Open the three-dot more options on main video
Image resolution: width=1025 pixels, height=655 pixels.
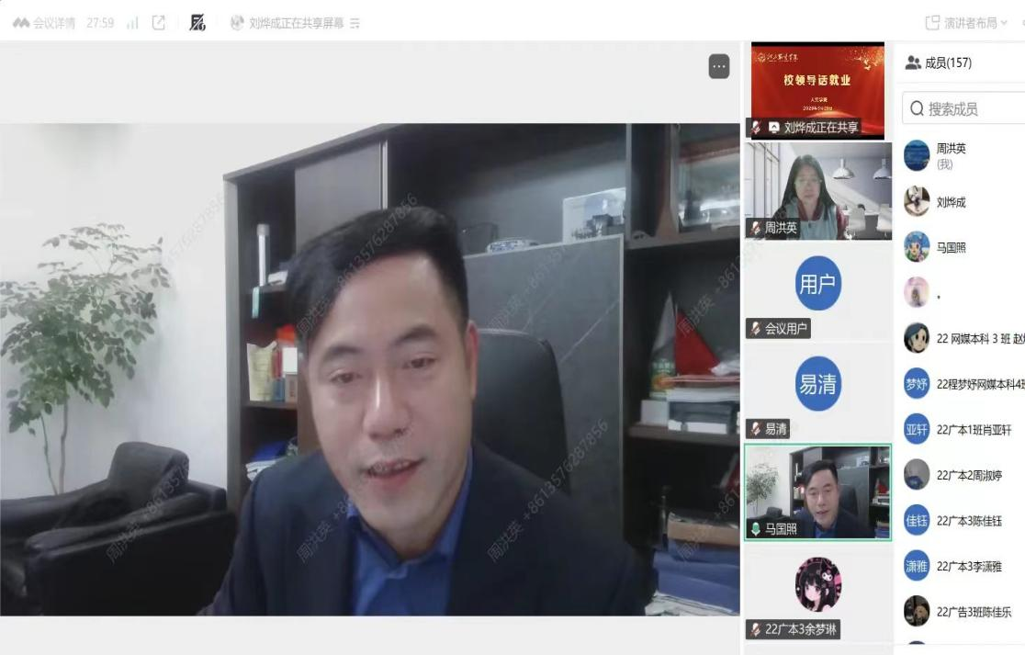(x=719, y=66)
